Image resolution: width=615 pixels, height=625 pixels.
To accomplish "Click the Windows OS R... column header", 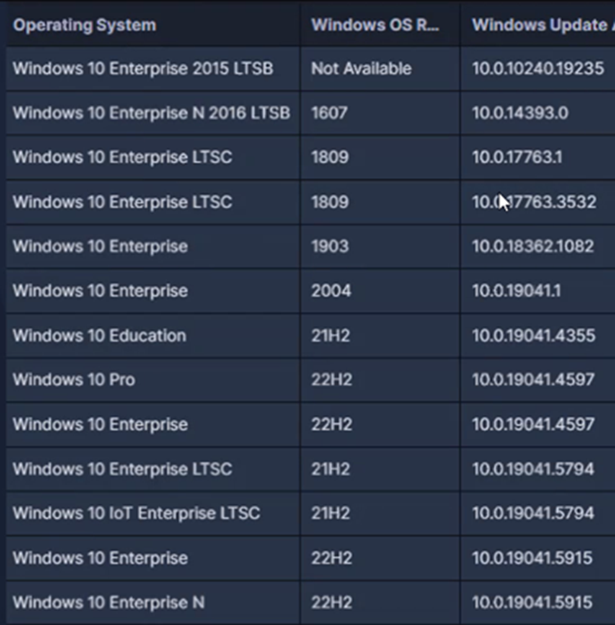I will pyautogui.click(x=374, y=24).
